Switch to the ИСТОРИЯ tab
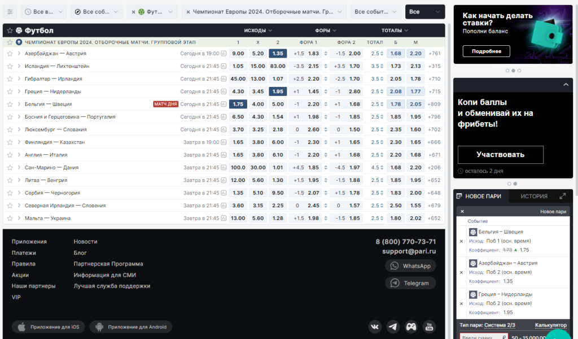This screenshot has height=339, width=578. coord(534,196)
